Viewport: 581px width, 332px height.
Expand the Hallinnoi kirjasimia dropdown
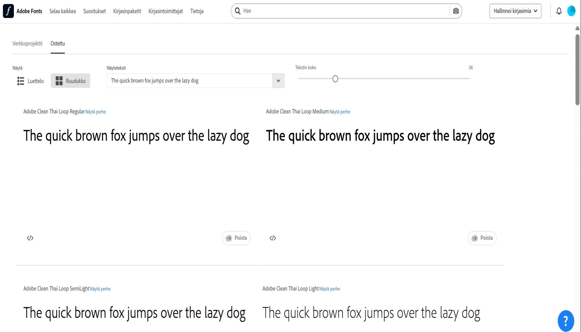tap(515, 11)
